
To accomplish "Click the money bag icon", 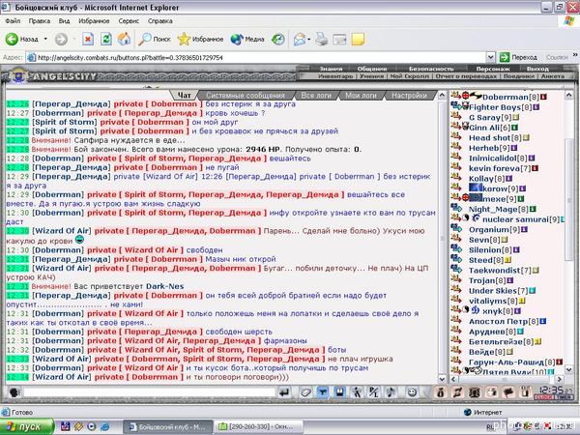I will [x=440, y=392].
